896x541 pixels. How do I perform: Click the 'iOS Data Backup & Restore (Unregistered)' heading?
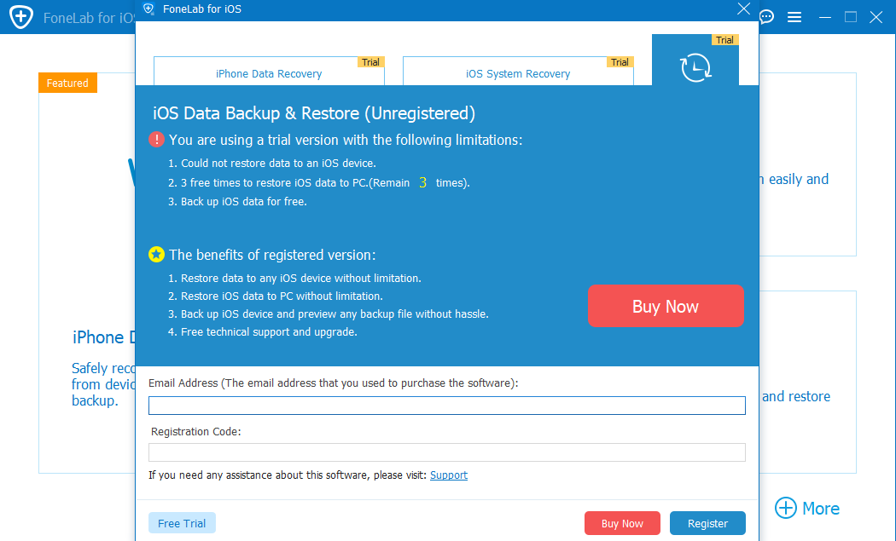(x=314, y=113)
